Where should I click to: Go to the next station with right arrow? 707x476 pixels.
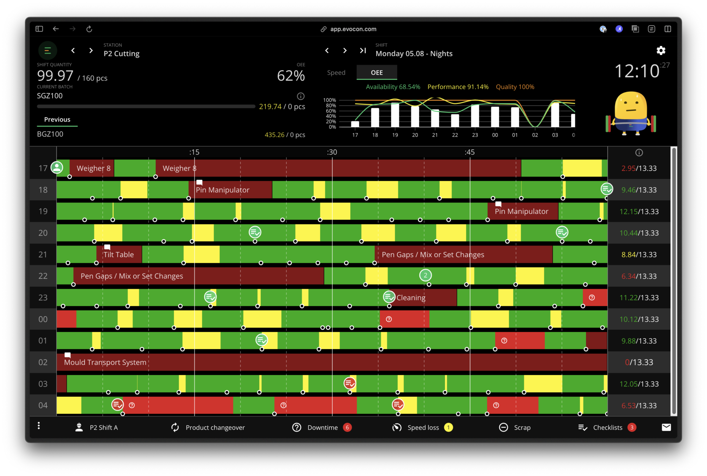click(91, 50)
